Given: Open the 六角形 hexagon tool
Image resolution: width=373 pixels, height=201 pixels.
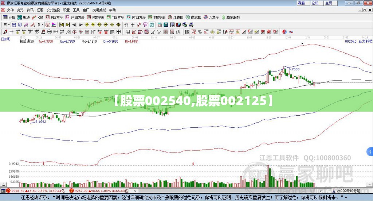Looking at the screenshot, I should 211,18.
